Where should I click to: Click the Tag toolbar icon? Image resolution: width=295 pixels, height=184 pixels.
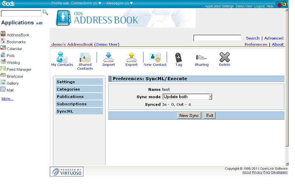[x=178, y=57]
